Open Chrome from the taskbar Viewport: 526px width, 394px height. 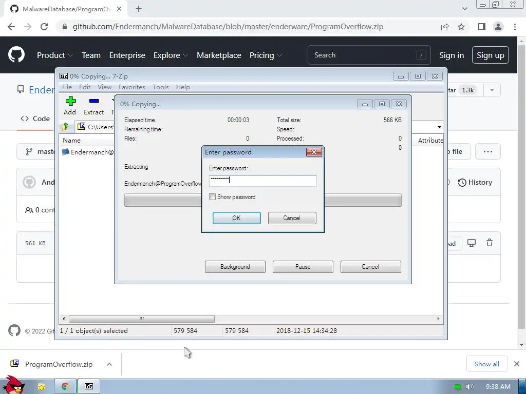pyautogui.click(x=65, y=387)
